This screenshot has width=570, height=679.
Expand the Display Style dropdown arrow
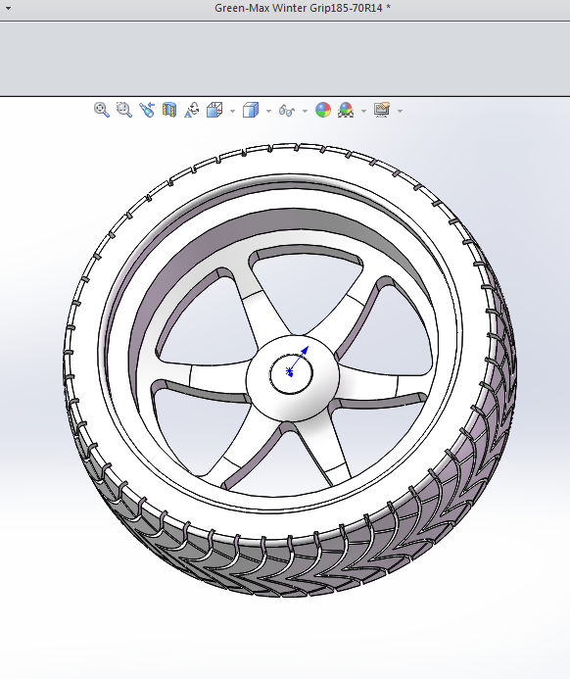[268, 112]
